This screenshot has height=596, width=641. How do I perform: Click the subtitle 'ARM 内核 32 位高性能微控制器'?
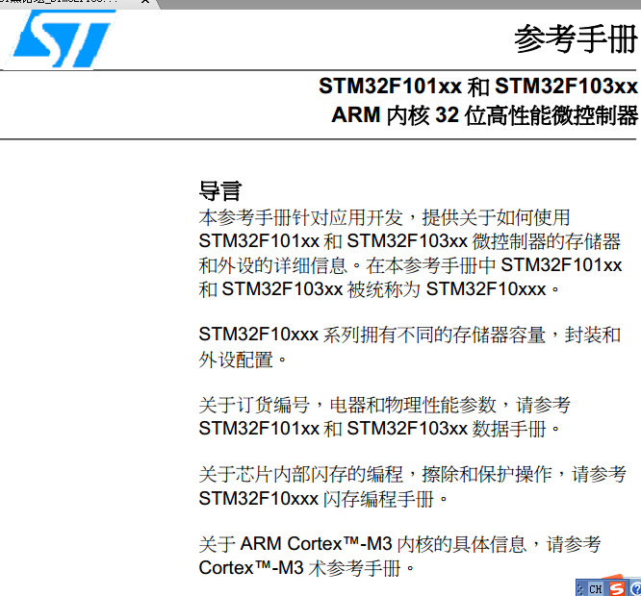(x=484, y=115)
